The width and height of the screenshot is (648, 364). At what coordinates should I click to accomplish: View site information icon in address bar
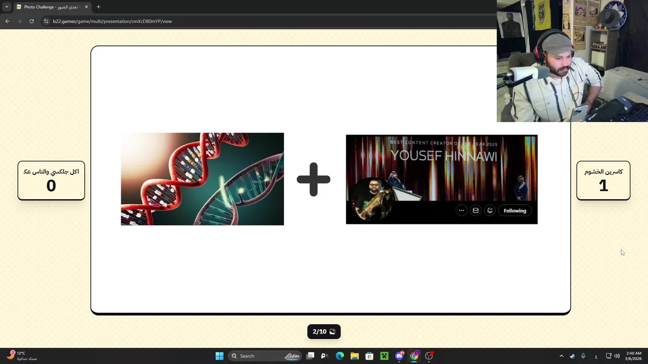pyautogui.click(x=46, y=21)
